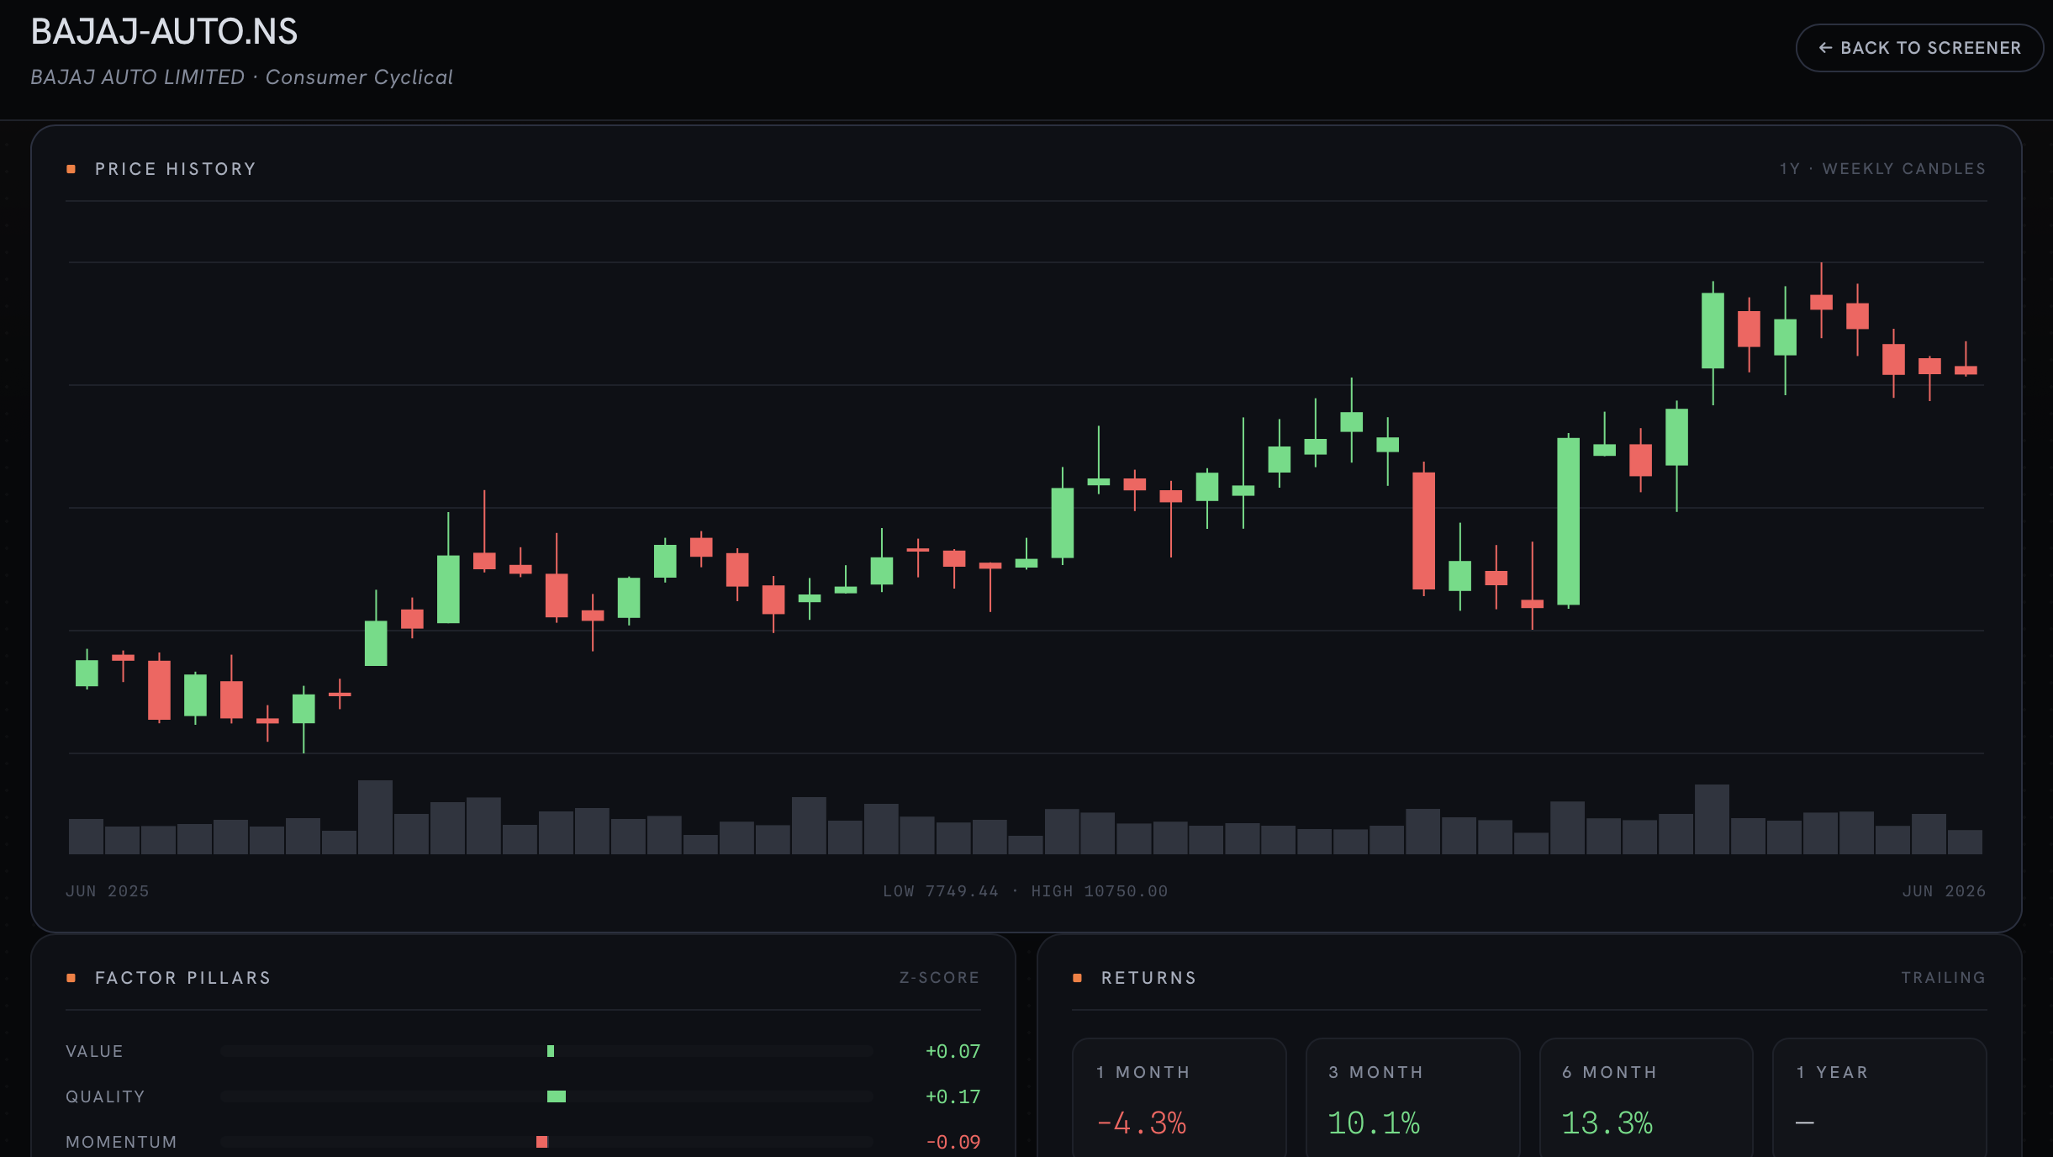Image resolution: width=2053 pixels, height=1157 pixels.
Task: Click the MOMENTUM z-score bar indicator
Action: point(542,1142)
